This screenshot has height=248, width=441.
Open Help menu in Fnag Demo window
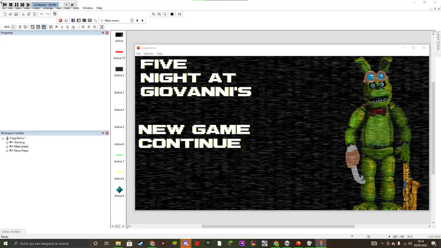point(159,54)
